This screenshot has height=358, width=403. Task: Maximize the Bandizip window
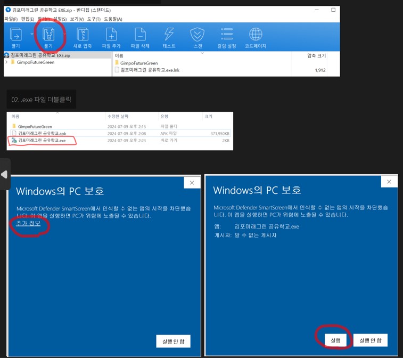click(333, 10)
